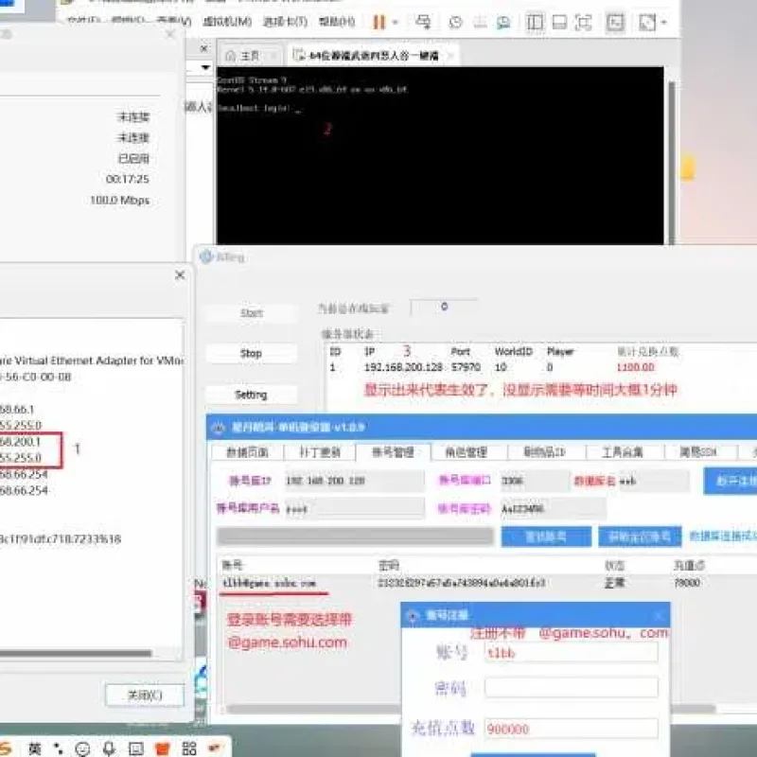Click the 账号 input in registration dialog
This screenshot has height=757, width=757.
(x=572, y=653)
